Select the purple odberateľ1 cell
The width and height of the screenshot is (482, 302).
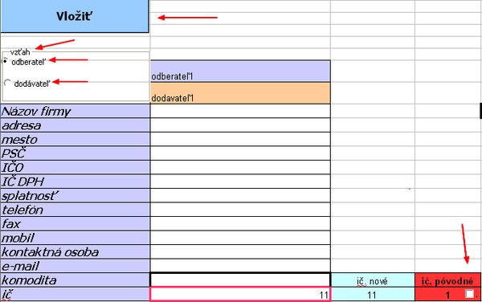point(240,71)
